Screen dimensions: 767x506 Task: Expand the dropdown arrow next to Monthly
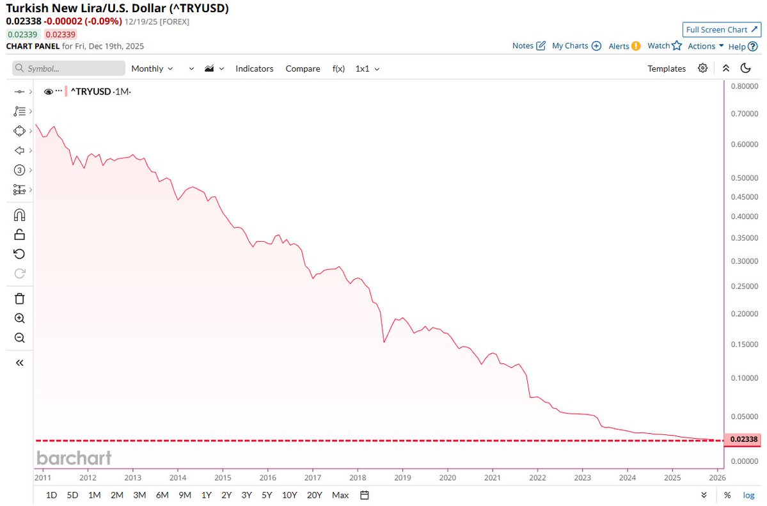point(191,69)
